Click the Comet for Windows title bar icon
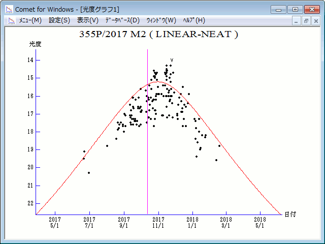 point(9,9)
